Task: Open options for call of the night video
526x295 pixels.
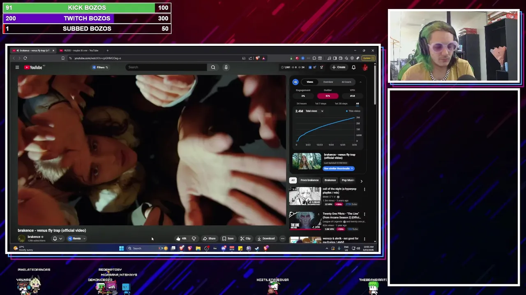Action: (364, 189)
